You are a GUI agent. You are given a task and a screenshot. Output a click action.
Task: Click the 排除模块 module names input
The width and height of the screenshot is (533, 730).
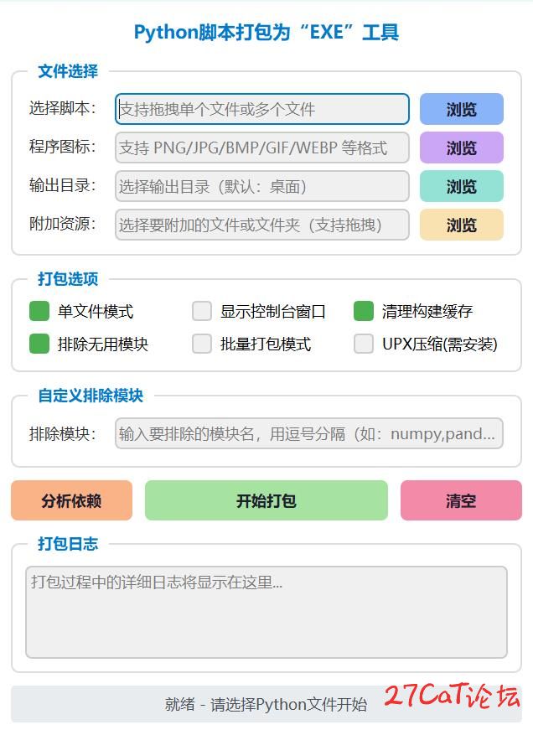coord(308,433)
